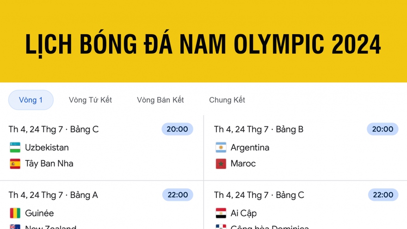
Task: Switch to the Vòng Tứ Kết tab
Action: click(90, 100)
